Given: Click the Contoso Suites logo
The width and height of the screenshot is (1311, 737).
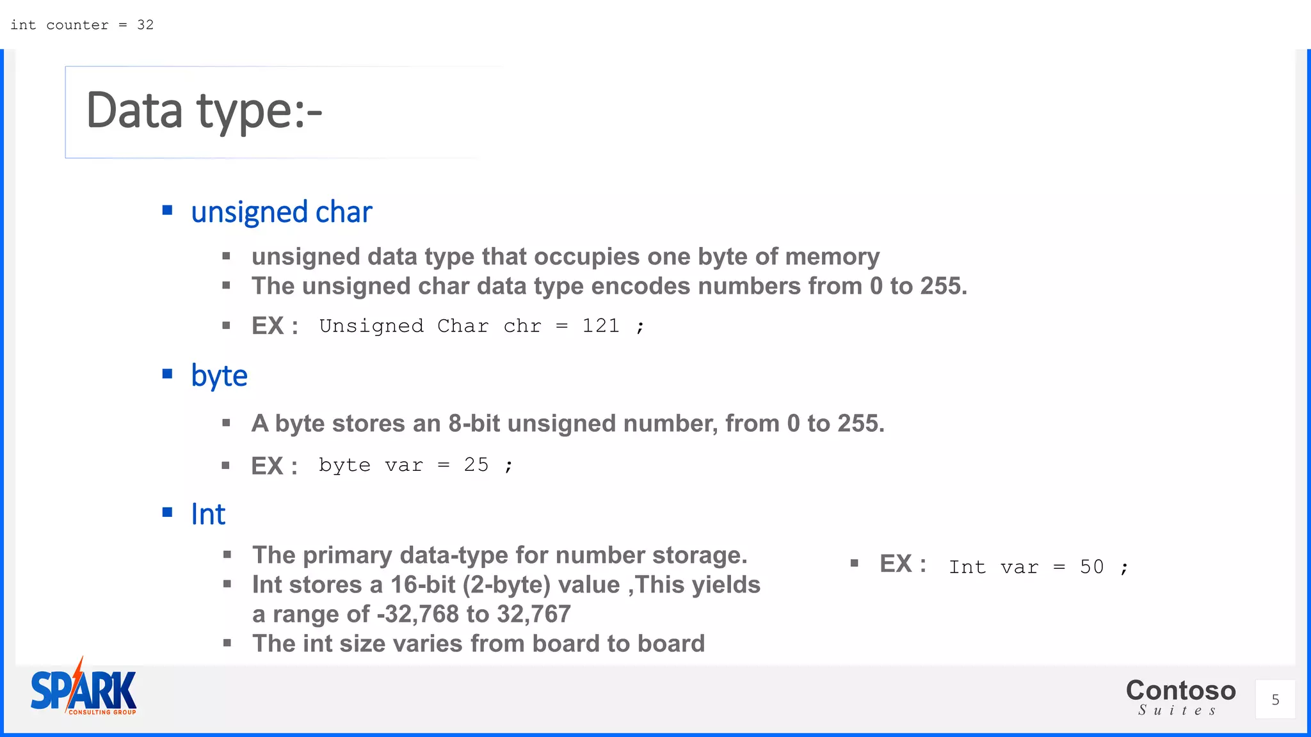Looking at the screenshot, I should (x=1180, y=697).
